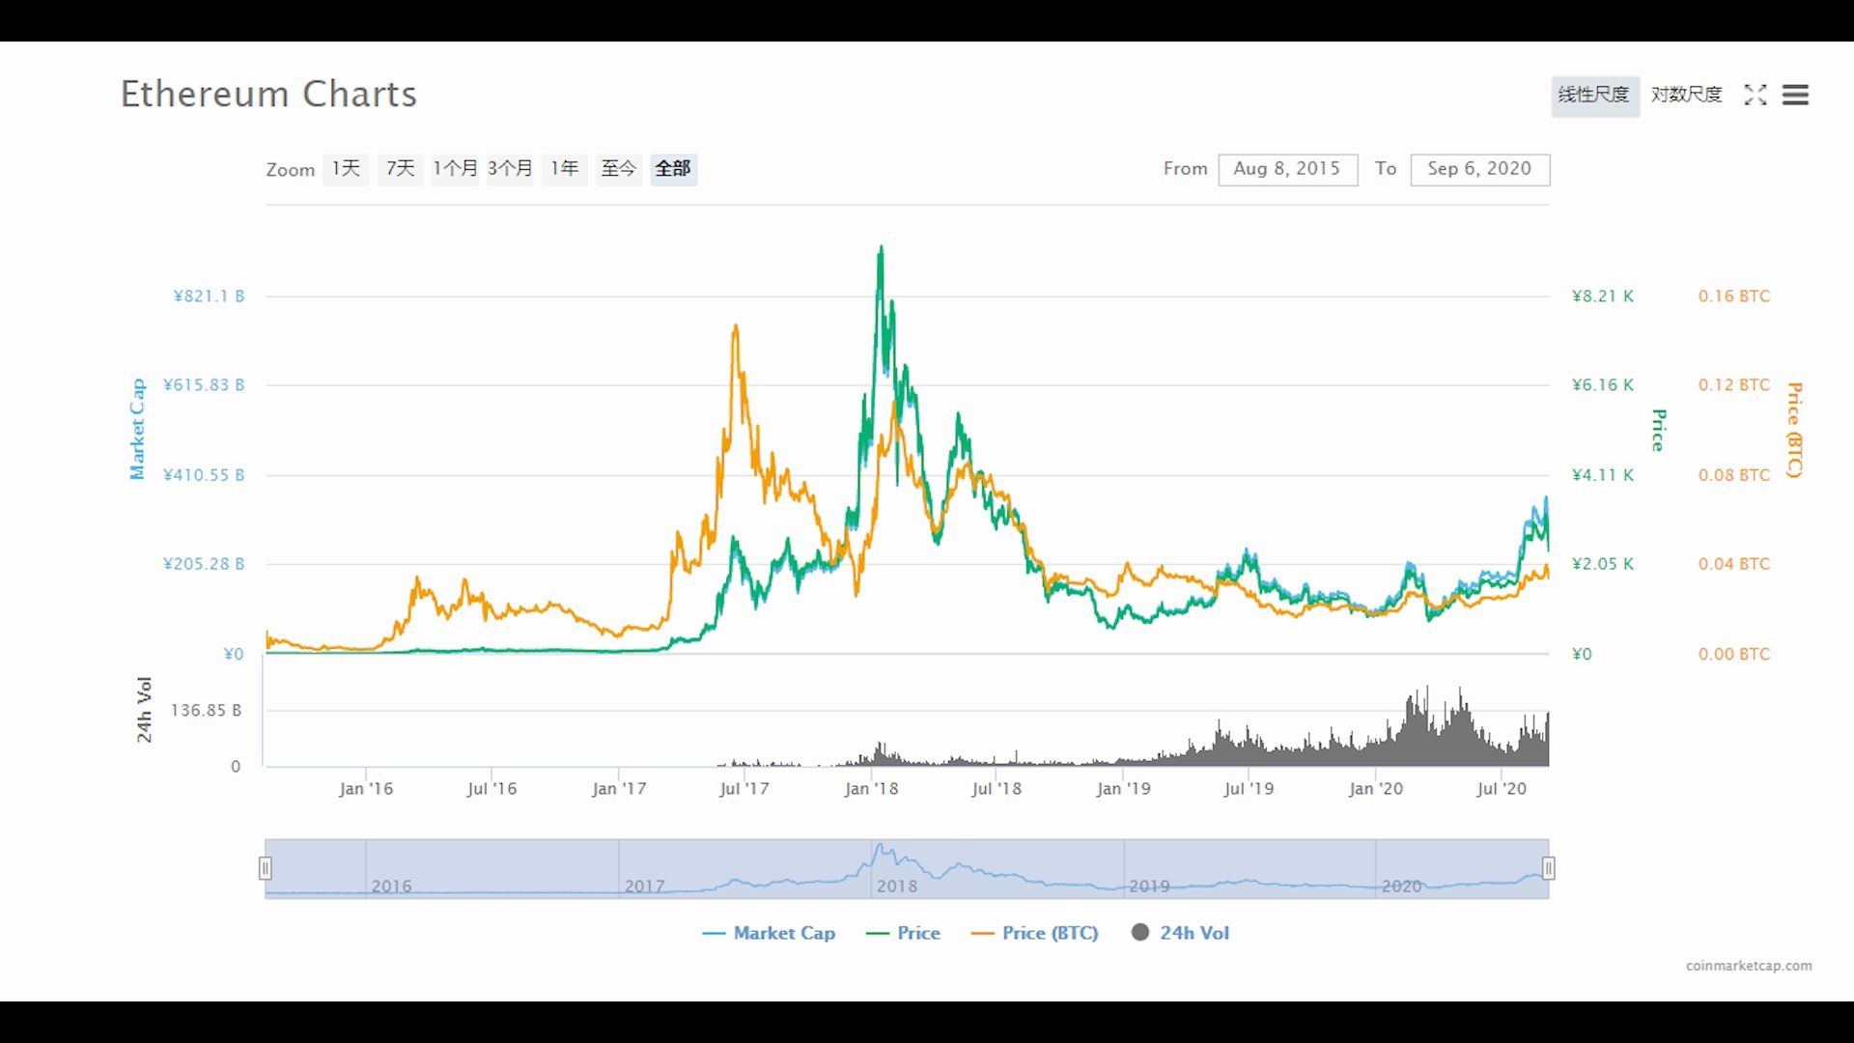The width and height of the screenshot is (1854, 1043).
Task: Click Jul '20 x-axis label
Action: tap(1502, 789)
